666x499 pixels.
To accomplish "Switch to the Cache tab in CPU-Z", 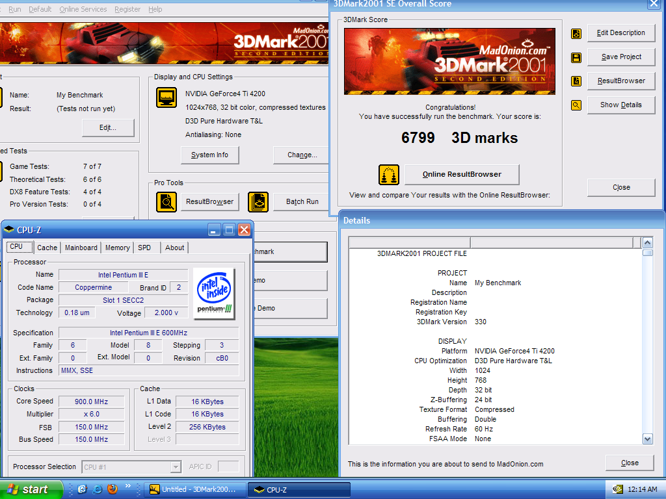I will point(47,248).
